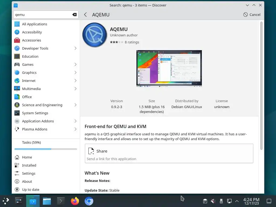
Task: Cancel the running AQEMU task
Action: point(252,15)
